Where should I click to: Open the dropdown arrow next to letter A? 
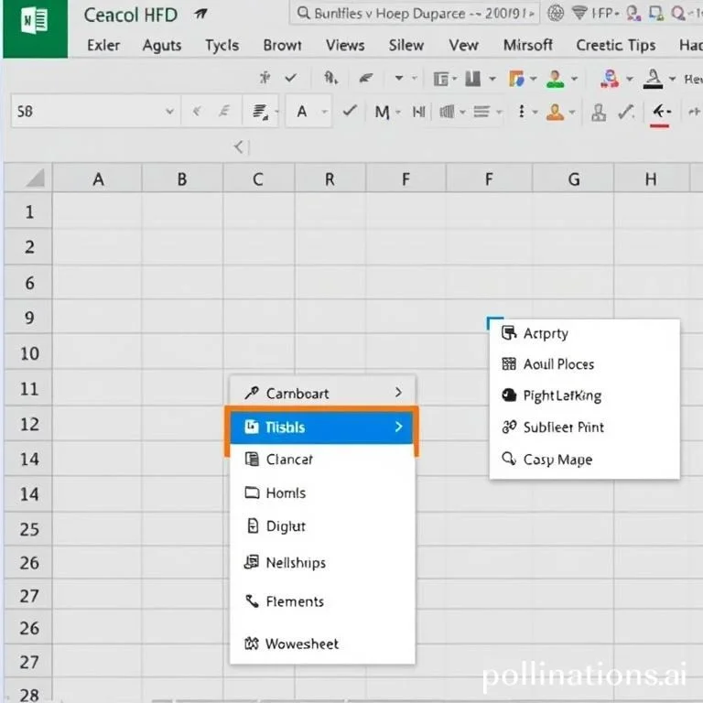point(323,112)
